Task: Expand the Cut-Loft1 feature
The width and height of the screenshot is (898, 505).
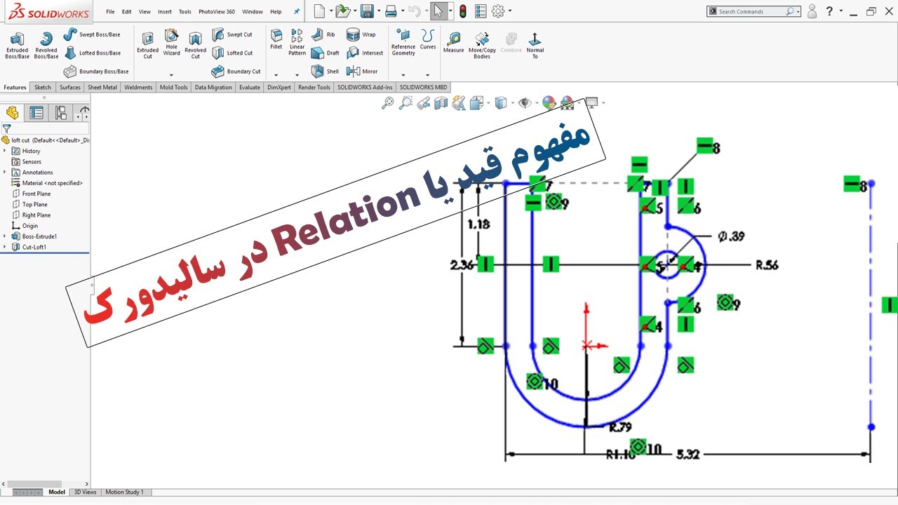Action: click(x=5, y=247)
